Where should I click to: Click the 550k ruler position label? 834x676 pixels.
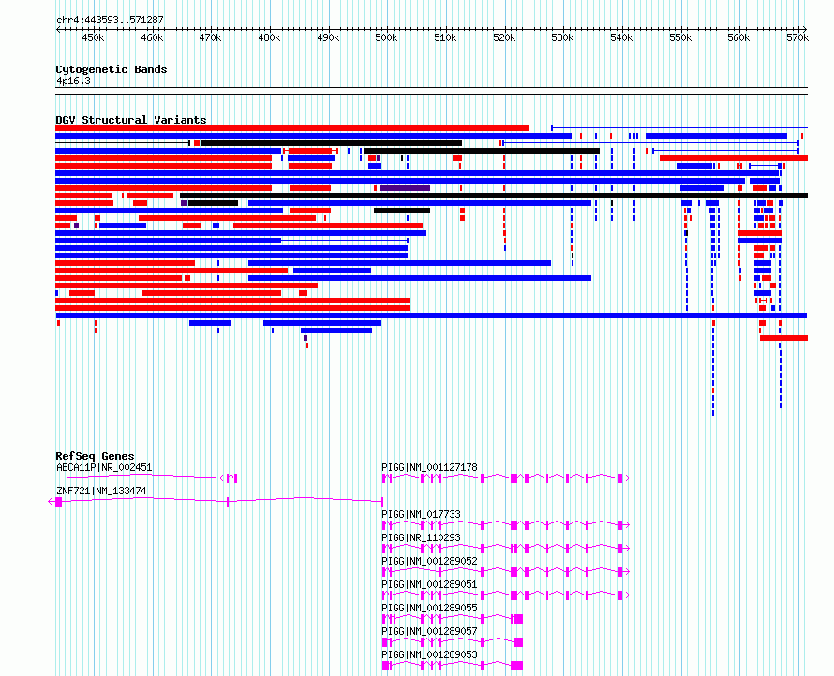pos(680,37)
